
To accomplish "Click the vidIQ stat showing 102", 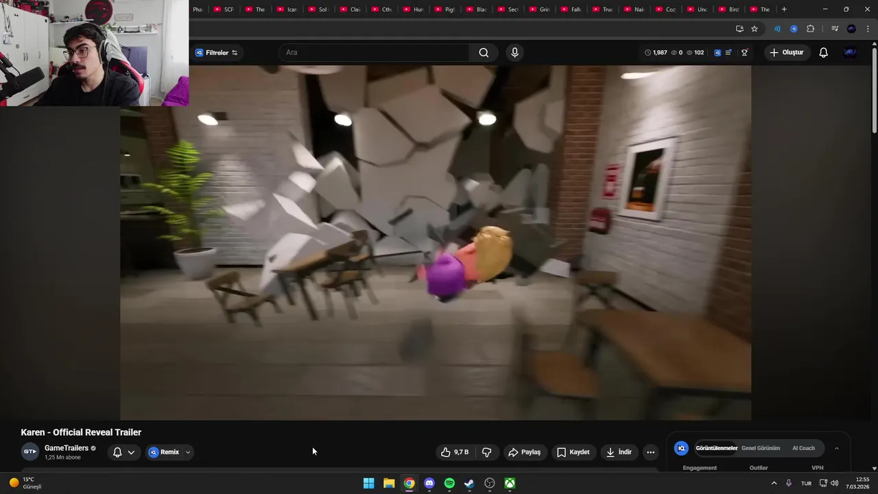I will click(x=695, y=53).
